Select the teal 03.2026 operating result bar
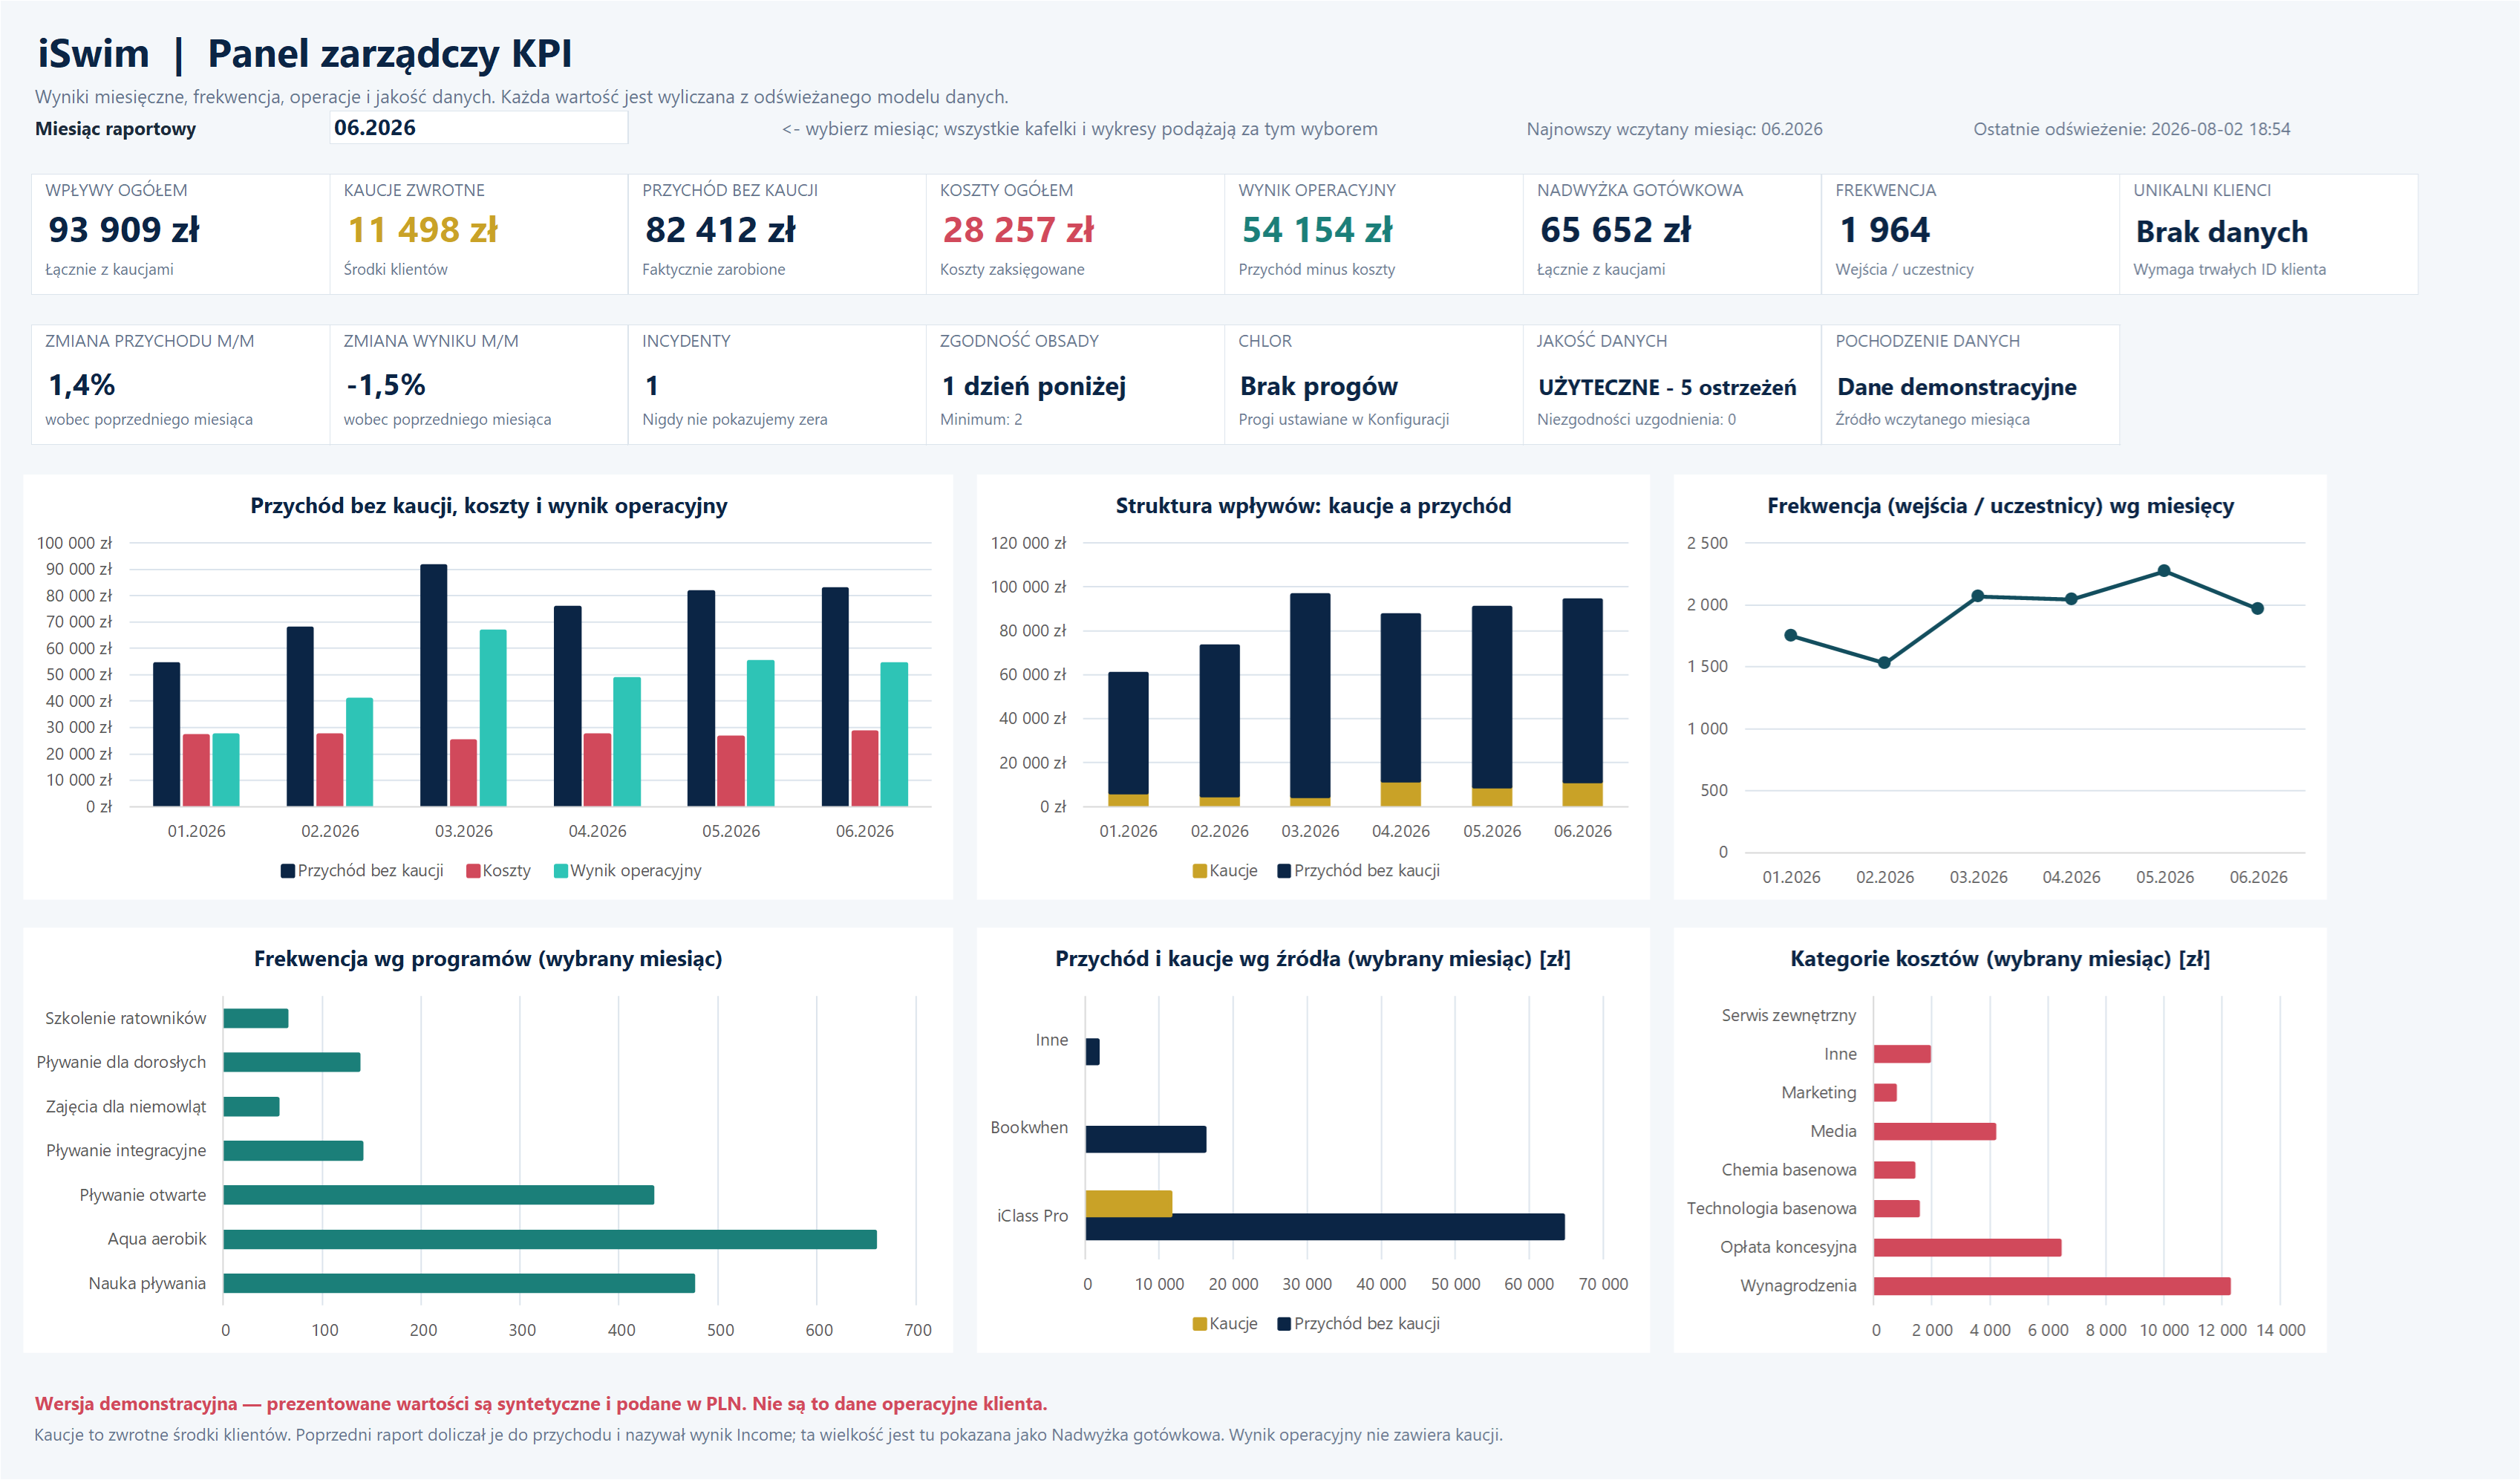Viewport: 2520px width, 1480px height. [493, 718]
